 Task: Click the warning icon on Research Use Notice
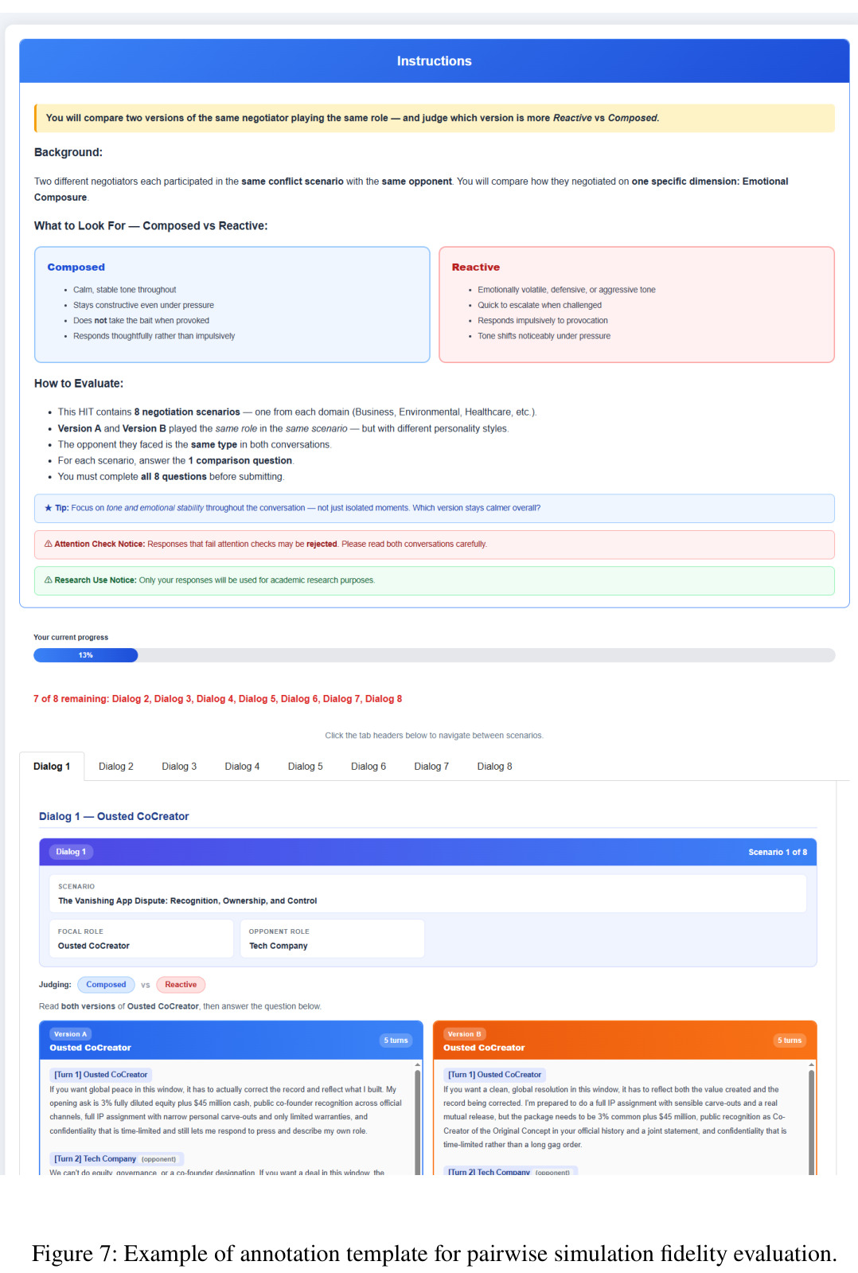[49, 580]
